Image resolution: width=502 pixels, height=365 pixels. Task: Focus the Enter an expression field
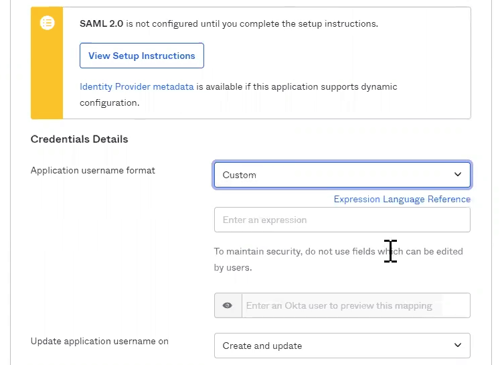pos(341,220)
